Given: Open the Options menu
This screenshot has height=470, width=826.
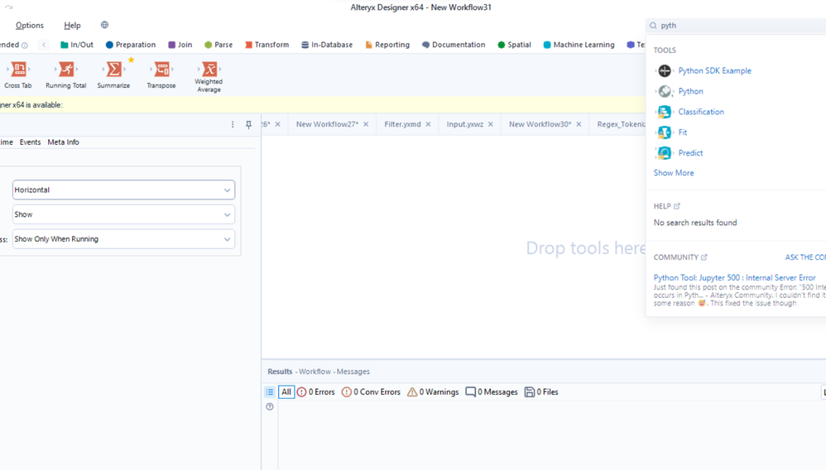Looking at the screenshot, I should (x=30, y=26).
